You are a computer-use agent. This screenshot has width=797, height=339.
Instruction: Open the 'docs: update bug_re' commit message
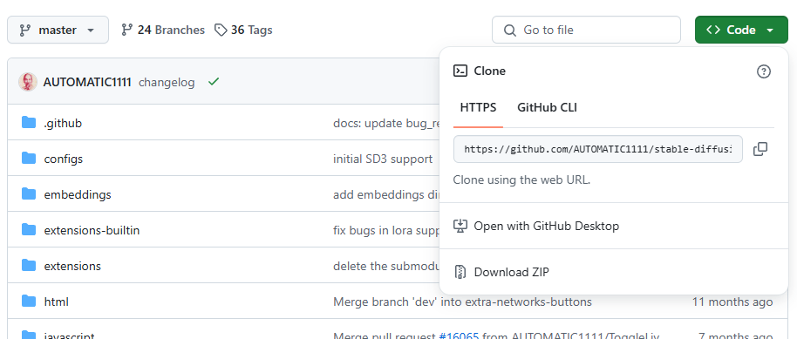point(385,123)
